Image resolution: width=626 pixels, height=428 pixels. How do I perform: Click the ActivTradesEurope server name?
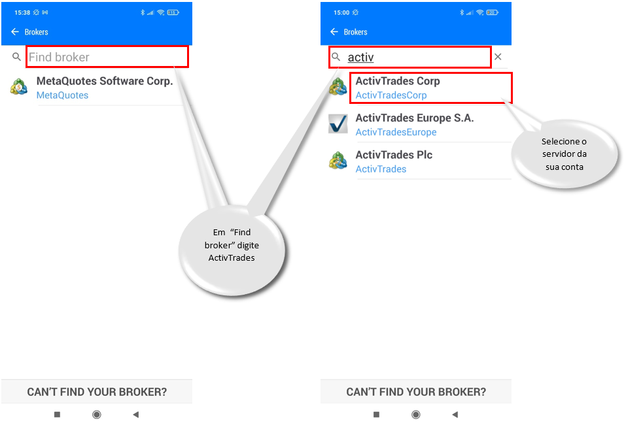[396, 132]
